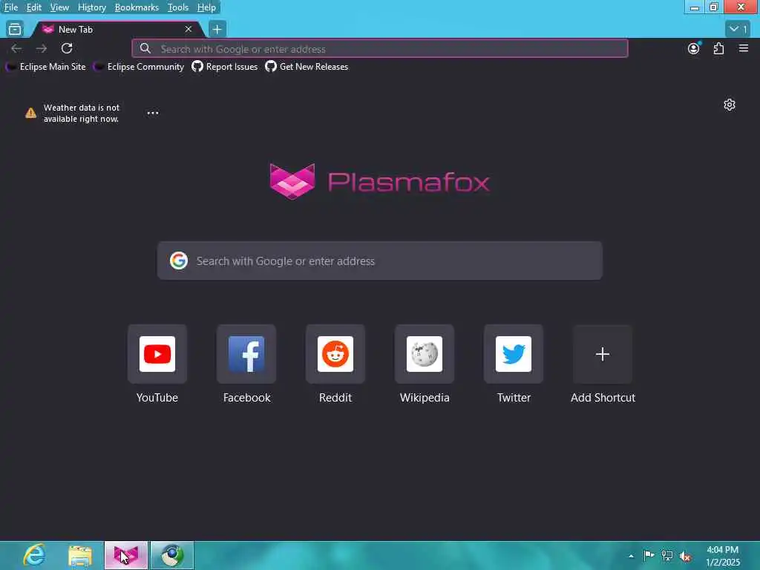Open a new tab with plus button
The image size is (760, 570).
pos(217,29)
